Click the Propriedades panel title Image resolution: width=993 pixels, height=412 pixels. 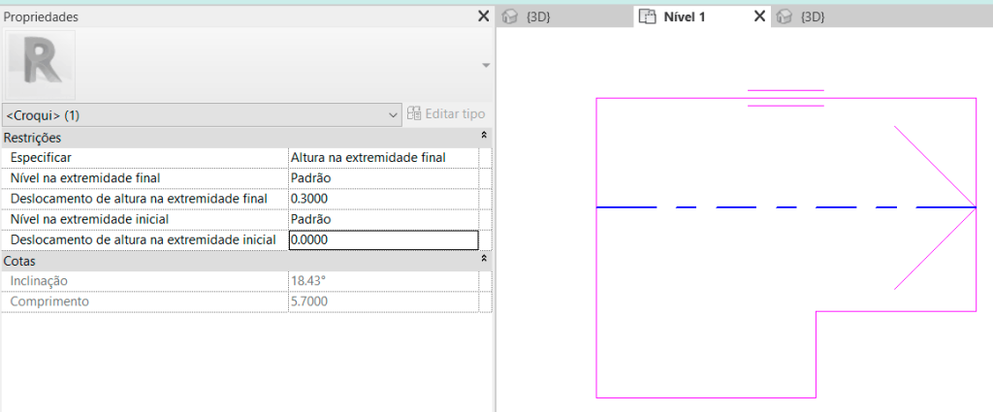(x=41, y=17)
